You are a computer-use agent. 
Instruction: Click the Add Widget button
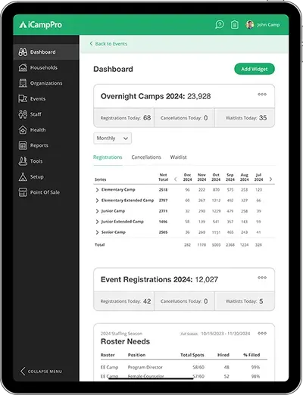[255, 69]
